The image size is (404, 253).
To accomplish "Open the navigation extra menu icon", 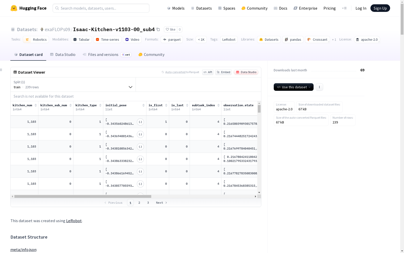I will coord(344,8).
